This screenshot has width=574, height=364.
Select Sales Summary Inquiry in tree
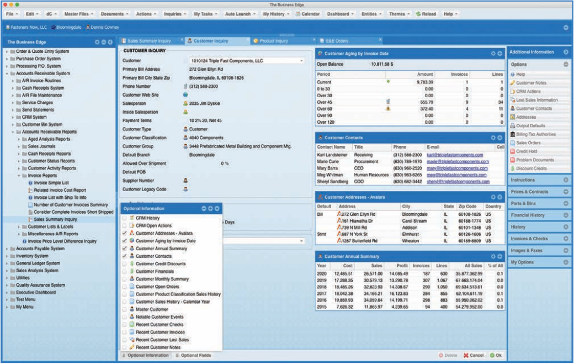click(x=55, y=219)
